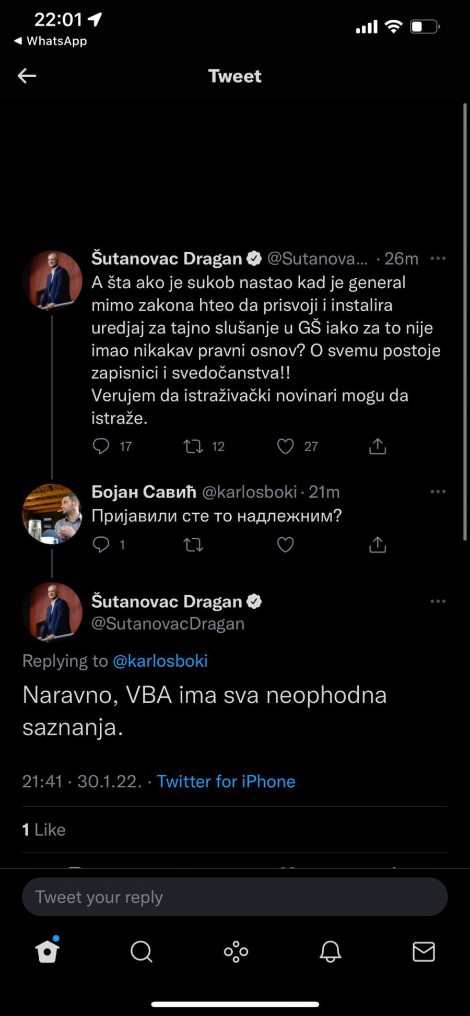Open the Home feed icon
This screenshot has width=470, height=1016.
pos(47,951)
